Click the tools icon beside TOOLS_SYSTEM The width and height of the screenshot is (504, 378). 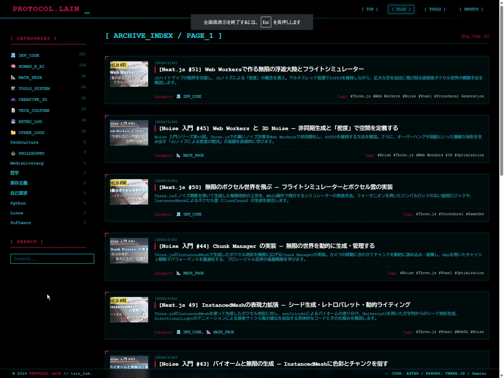point(13,89)
